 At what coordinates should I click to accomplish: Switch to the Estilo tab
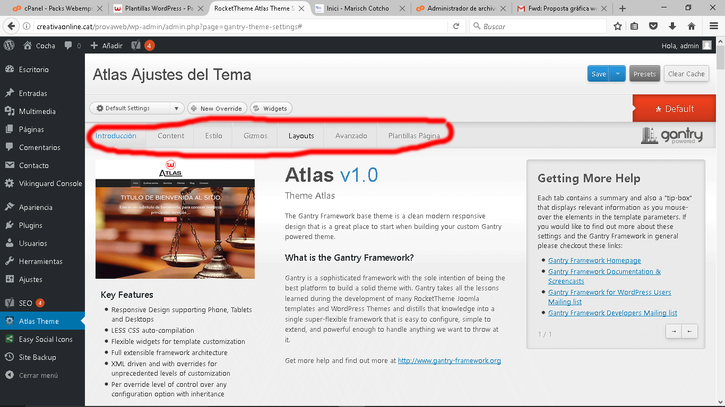click(214, 136)
